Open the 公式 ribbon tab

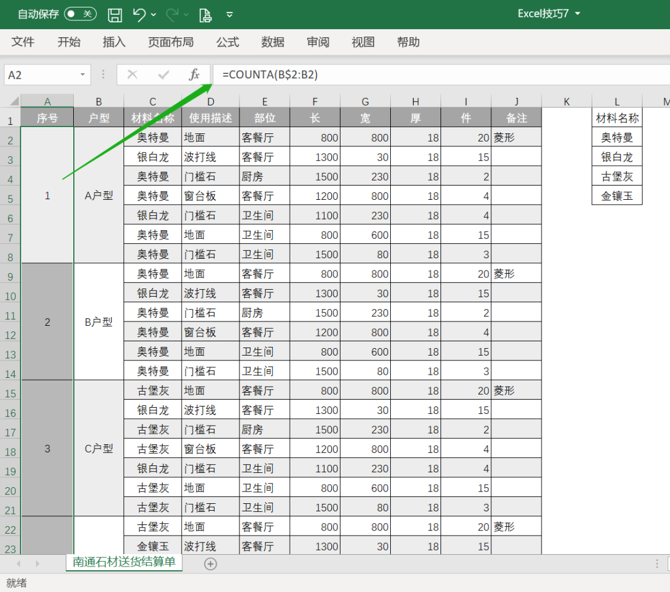coord(228,42)
